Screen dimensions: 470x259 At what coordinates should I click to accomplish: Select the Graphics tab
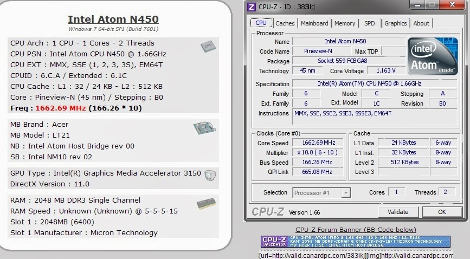point(395,23)
